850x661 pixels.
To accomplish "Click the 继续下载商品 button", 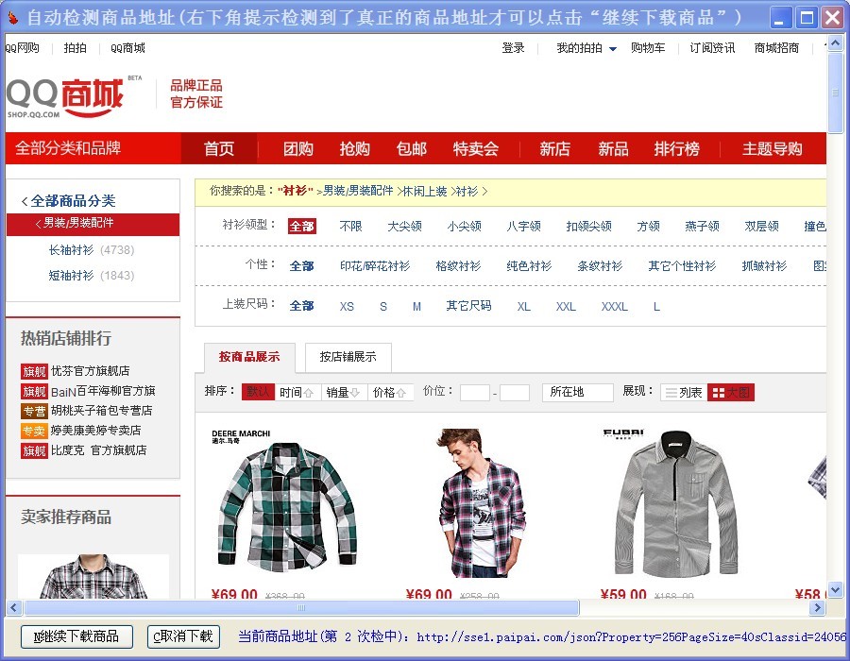I will click(x=76, y=636).
